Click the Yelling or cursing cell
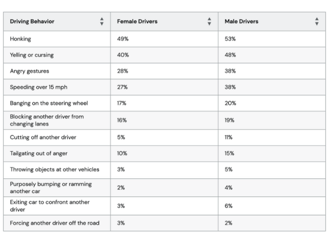Image resolution: width=329 pixels, height=246 pixels. (x=32, y=55)
